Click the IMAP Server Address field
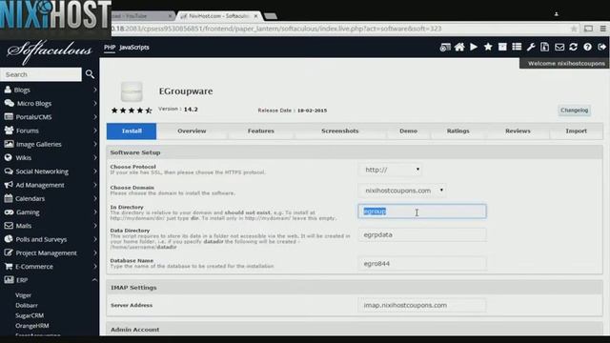 click(x=422, y=305)
